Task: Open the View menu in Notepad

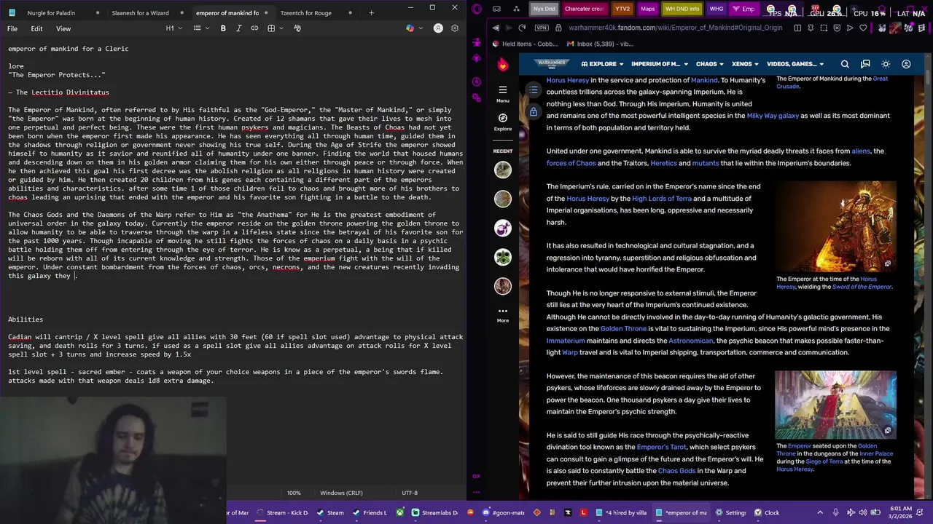Action: point(63,28)
